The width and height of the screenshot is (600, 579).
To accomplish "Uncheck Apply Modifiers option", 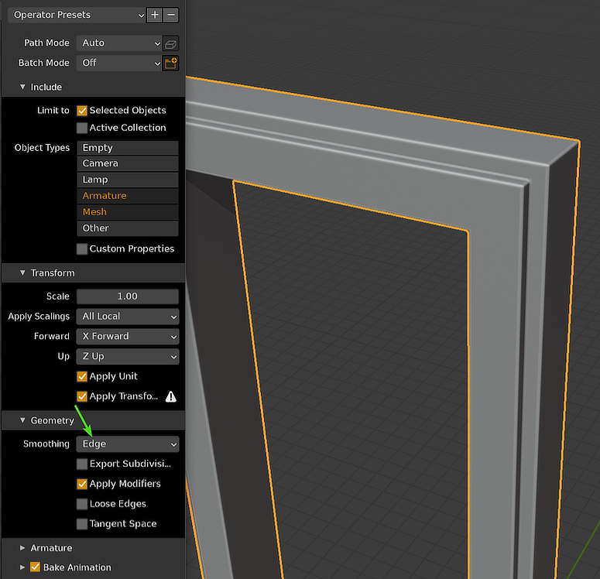I will coord(82,484).
